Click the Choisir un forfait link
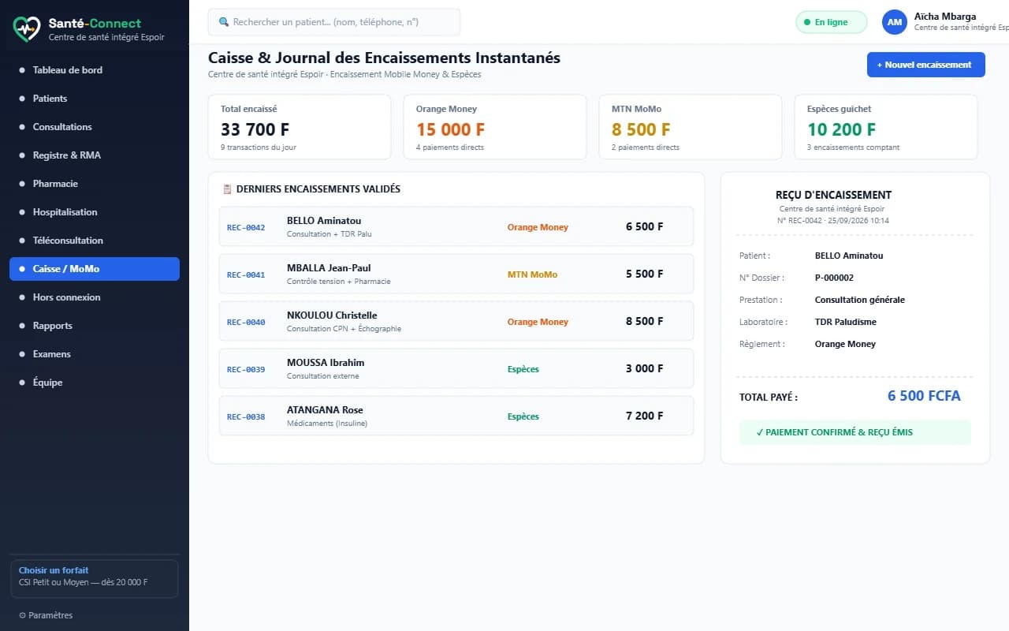Screen dimensions: 1009x631 pyautogui.click(x=54, y=570)
